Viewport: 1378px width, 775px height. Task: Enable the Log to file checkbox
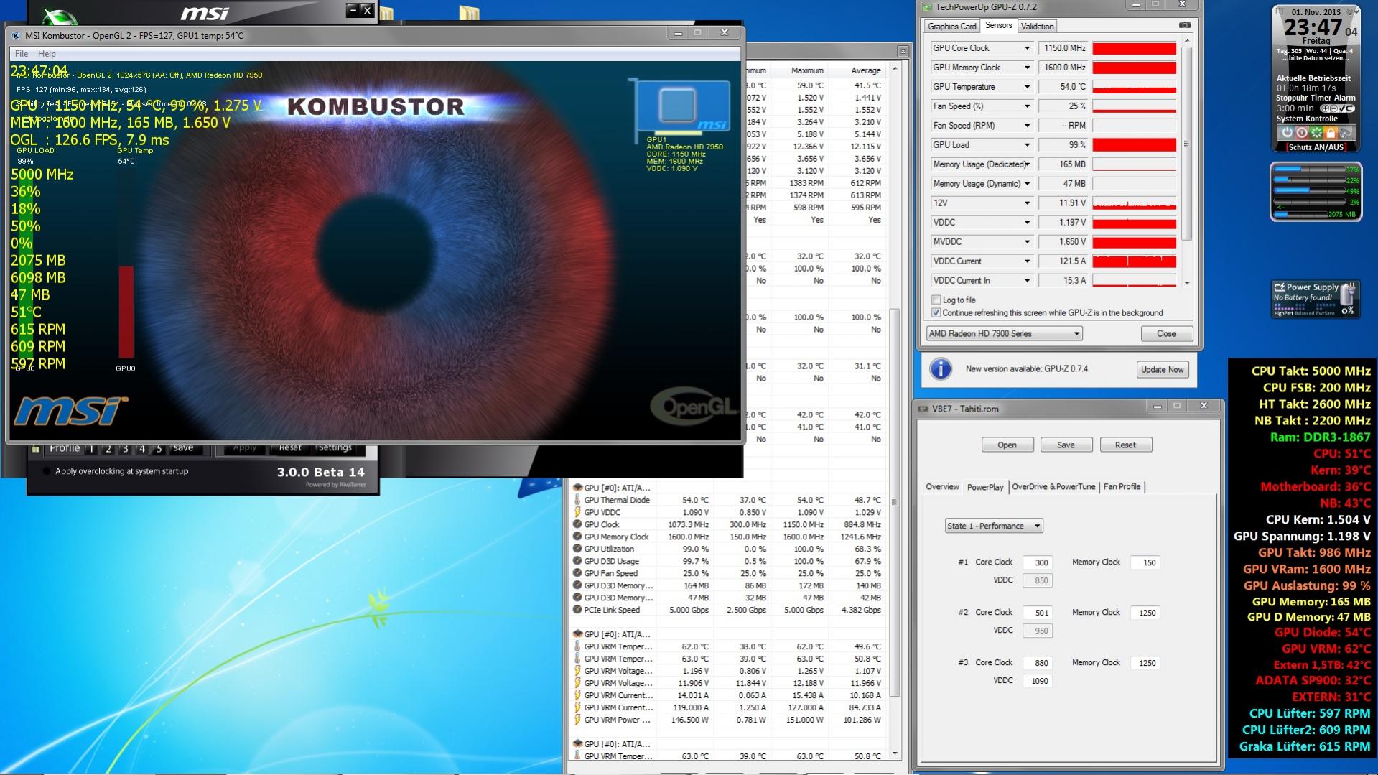[936, 300]
